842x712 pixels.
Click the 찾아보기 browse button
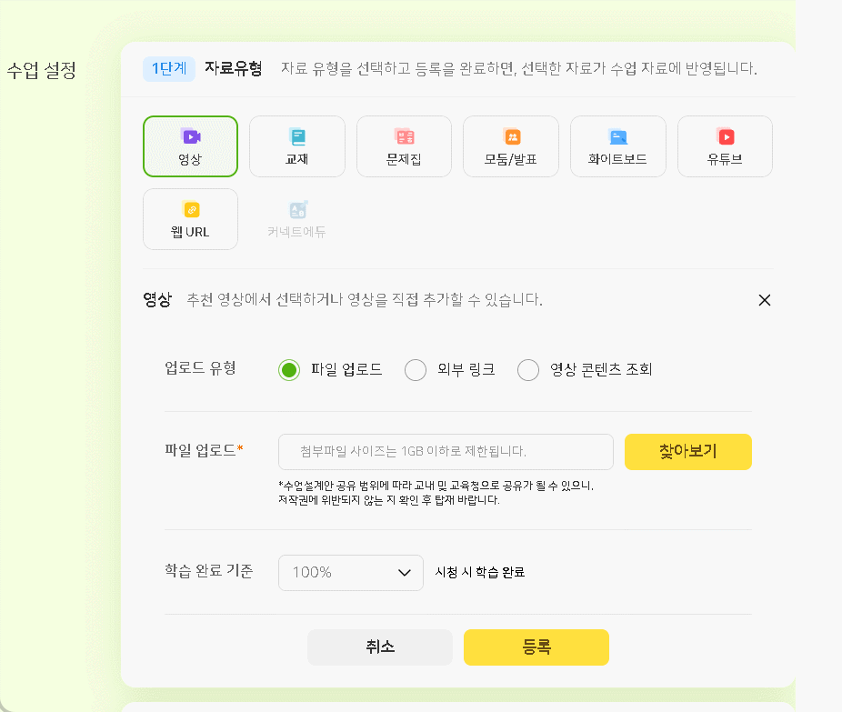(x=688, y=452)
